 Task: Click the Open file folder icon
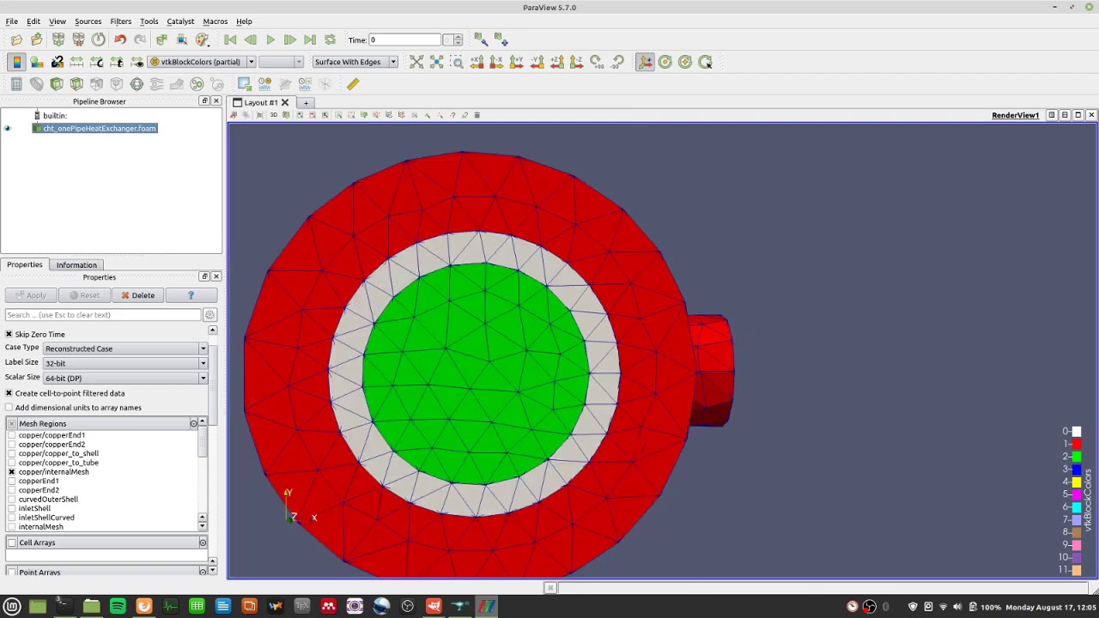click(x=16, y=39)
